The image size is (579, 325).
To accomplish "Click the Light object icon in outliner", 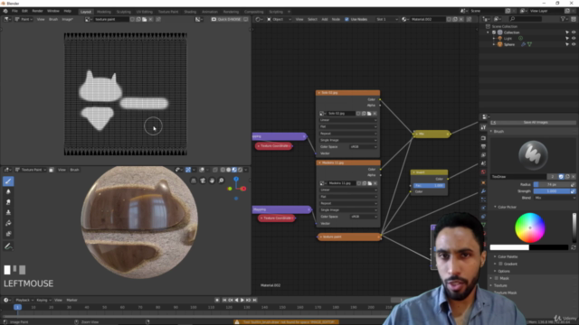I will point(499,38).
